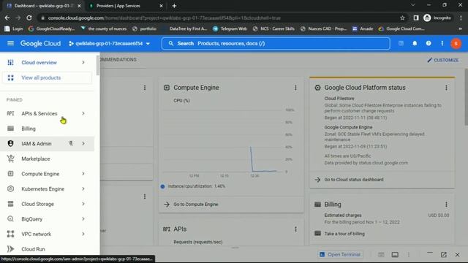Close the Cloud Shell panel
Screen dimensions: 468x263
point(457,255)
